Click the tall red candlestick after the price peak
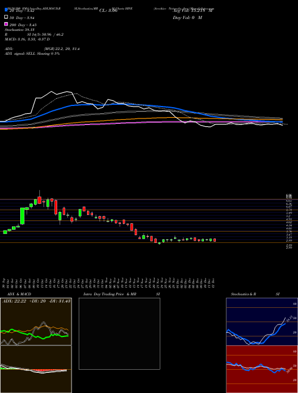 [55, 207]
